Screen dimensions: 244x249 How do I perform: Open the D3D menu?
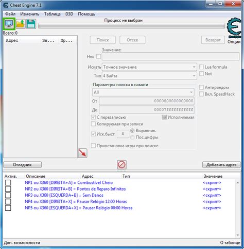(69, 14)
